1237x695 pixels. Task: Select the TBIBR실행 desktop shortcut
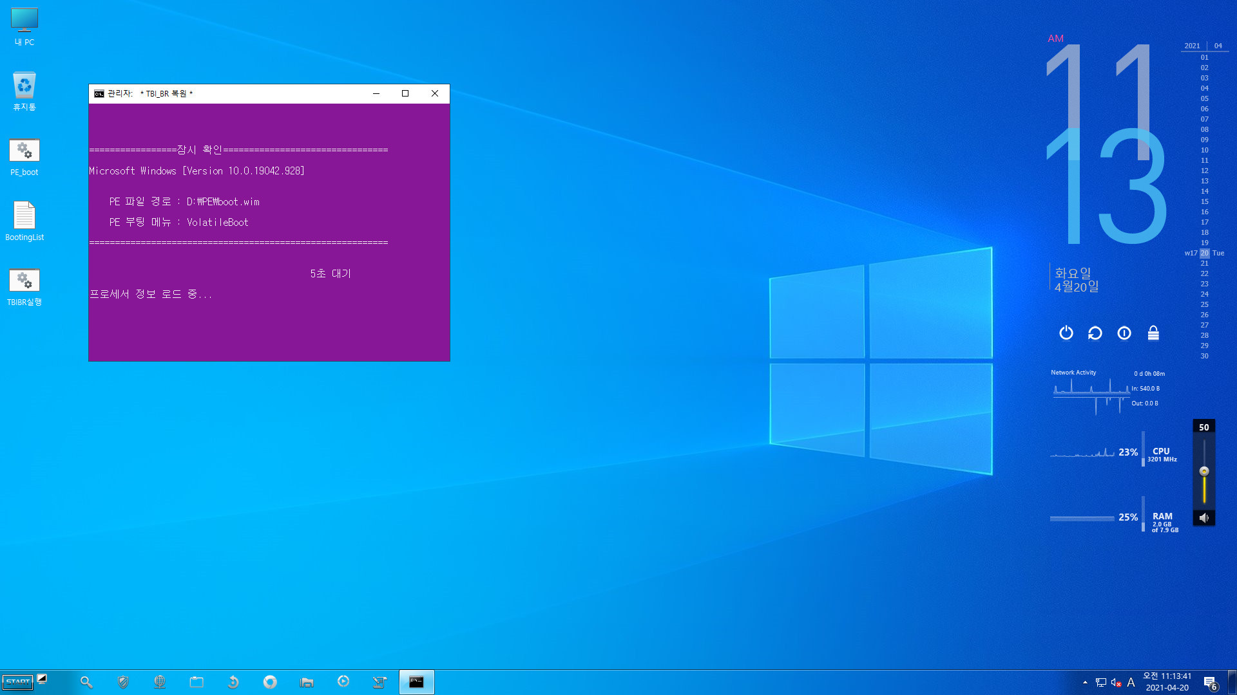[x=24, y=287]
